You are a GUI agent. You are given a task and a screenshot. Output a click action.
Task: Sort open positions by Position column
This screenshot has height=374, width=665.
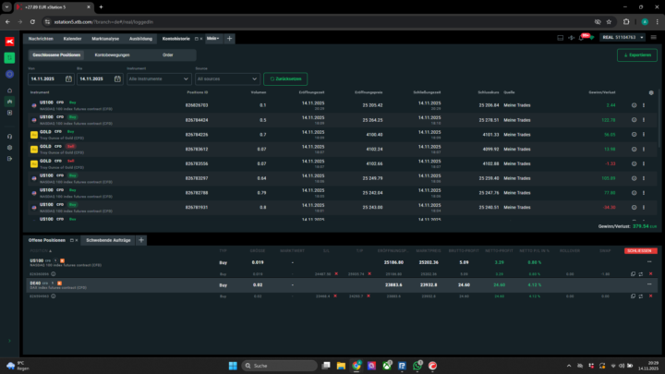[41, 251]
